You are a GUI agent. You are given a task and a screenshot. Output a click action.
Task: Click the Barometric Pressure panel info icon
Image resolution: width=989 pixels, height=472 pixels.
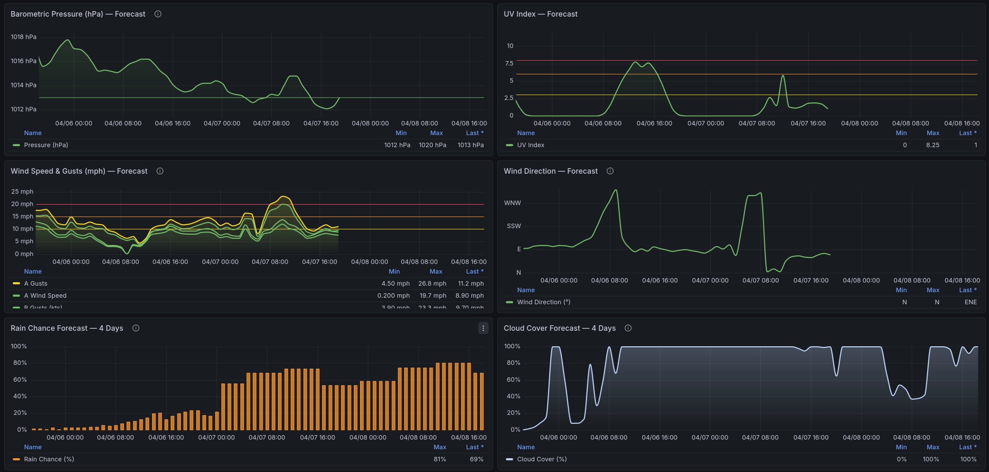coord(158,14)
